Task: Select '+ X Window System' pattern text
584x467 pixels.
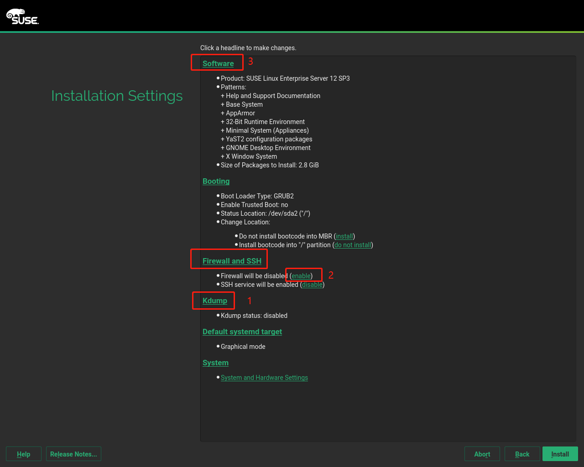Action: click(249, 156)
